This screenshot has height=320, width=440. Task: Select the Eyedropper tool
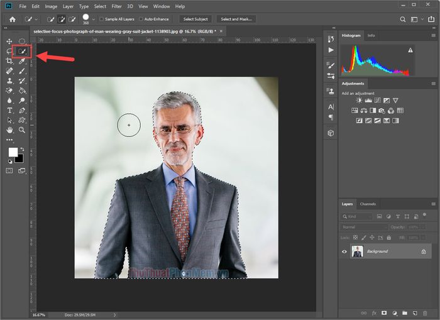coord(22,61)
